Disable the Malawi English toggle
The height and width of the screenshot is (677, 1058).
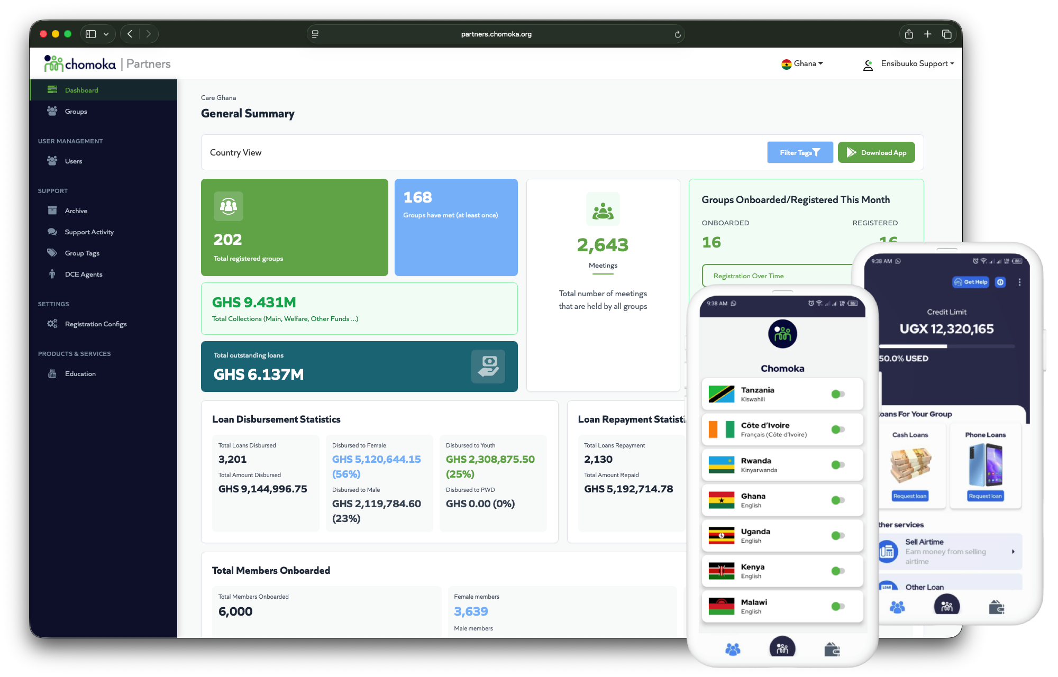click(x=837, y=606)
